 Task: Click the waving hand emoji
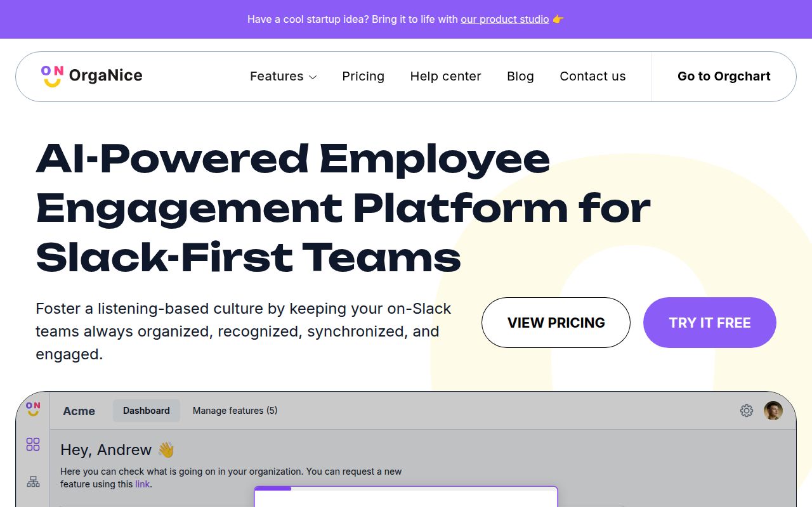pyautogui.click(x=166, y=450)
